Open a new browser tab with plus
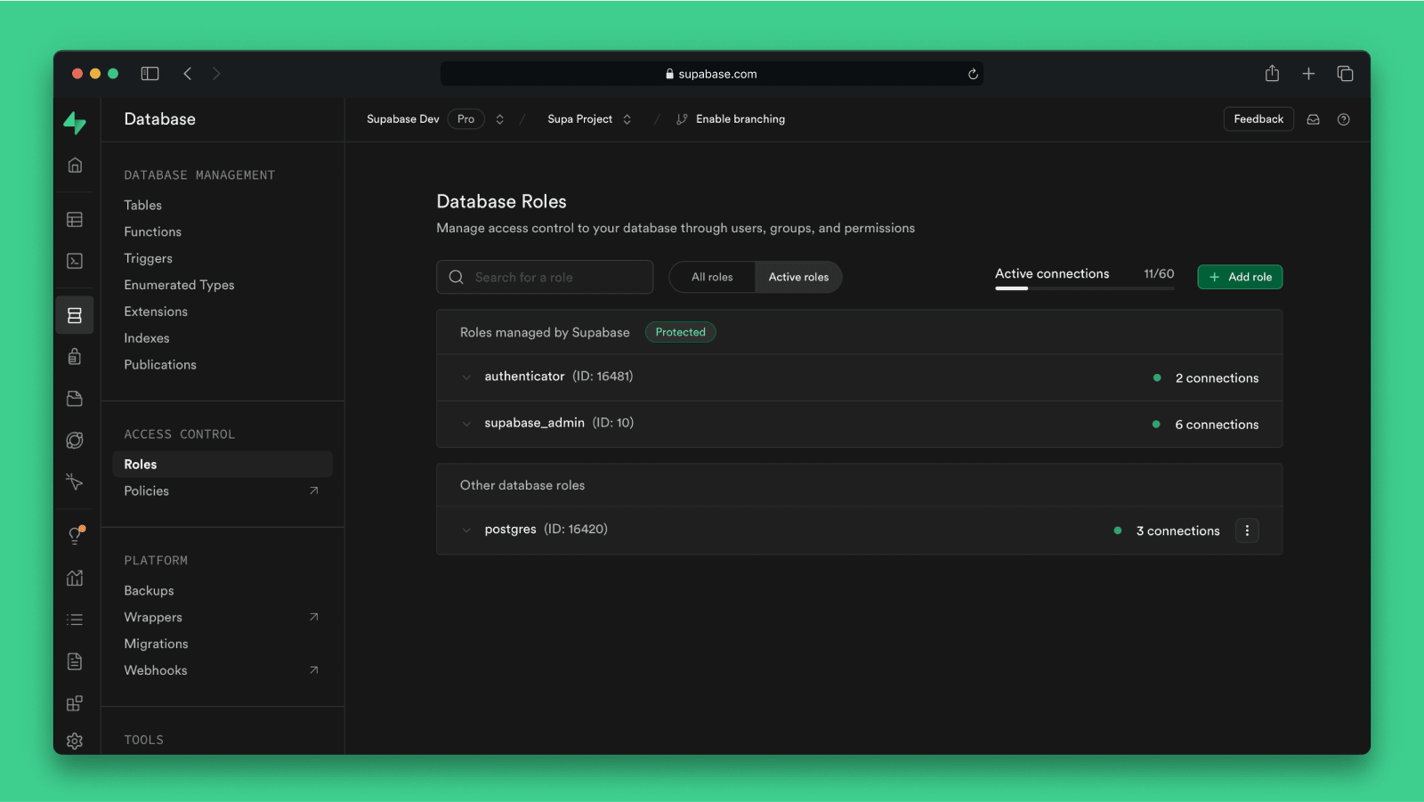The height and width of the screenshot is (802, 1424). tap(1308, 74)
